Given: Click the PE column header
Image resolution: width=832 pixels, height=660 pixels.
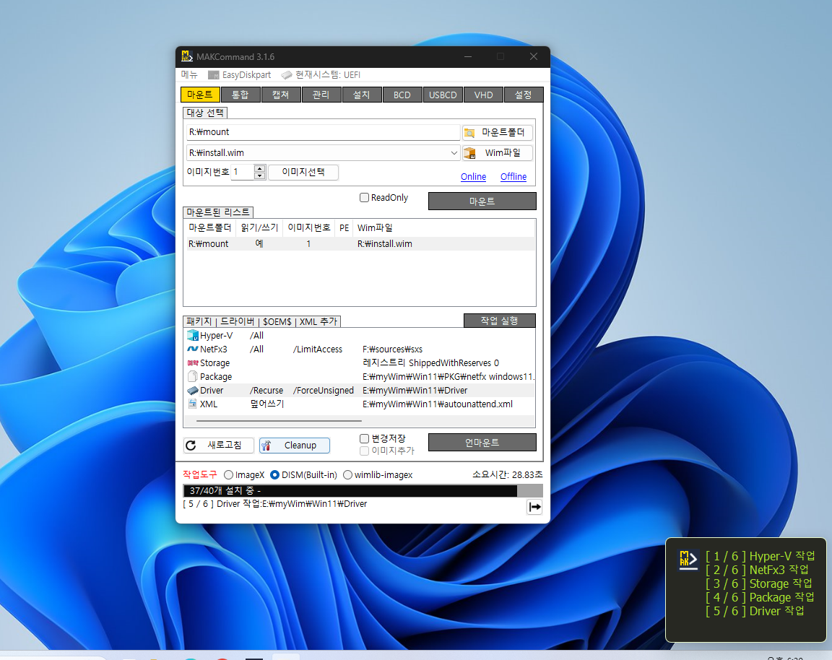Looking at the screenshot, I should coord(344,227).
